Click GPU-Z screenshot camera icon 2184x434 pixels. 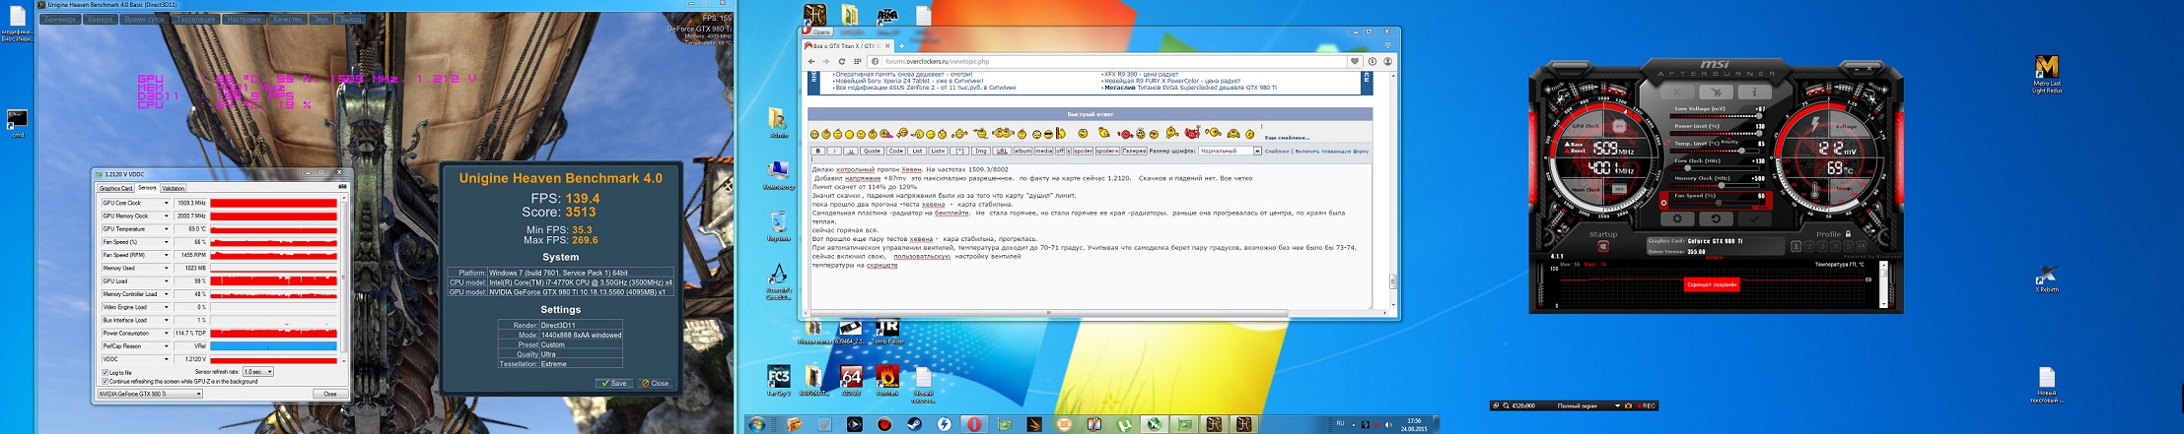click(x=342, y=186)
